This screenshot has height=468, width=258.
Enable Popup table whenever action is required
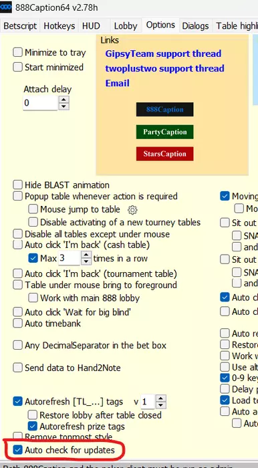coord(17,196)
